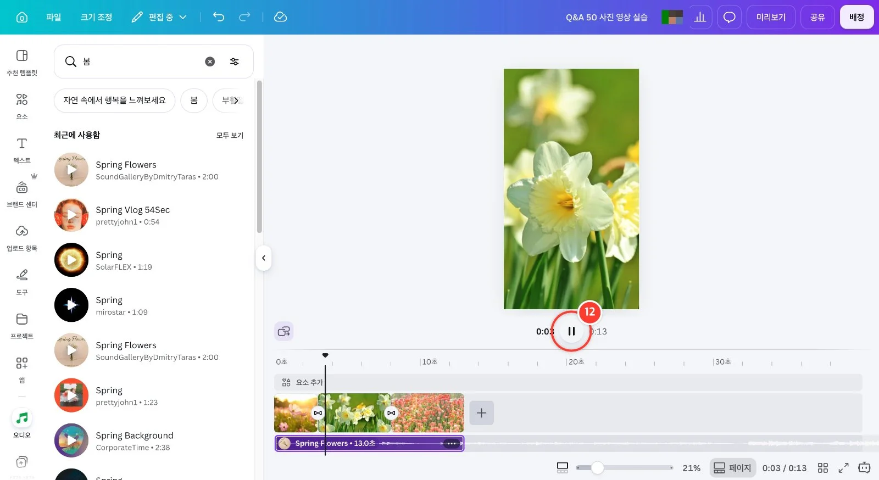Open the analytics chart icon
The height and width of the screenshot is (480, 879).
click(700, 17)
